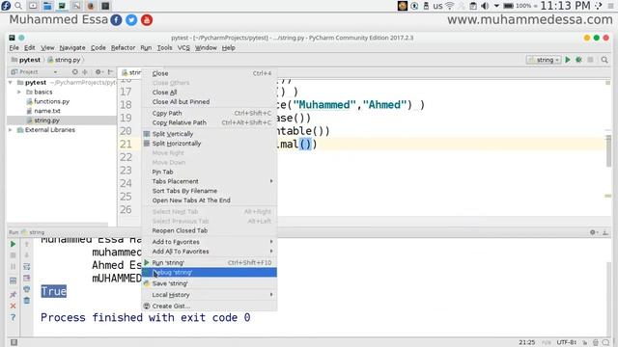The width and height of the screenshot is (618, 347).
Task: Open Search Everywhere magnifier in the toolbar
Action: [604, 60]
